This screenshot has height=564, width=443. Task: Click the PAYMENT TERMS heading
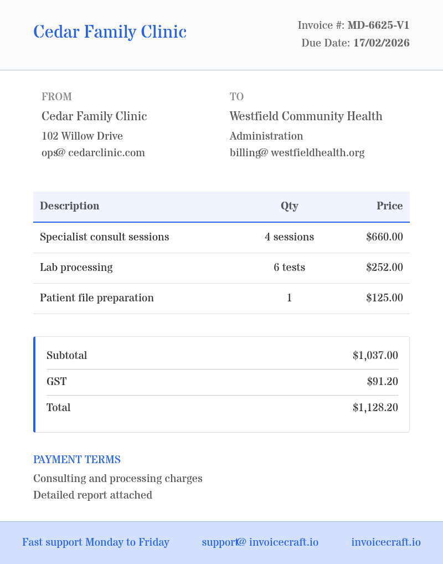[77, 460]
